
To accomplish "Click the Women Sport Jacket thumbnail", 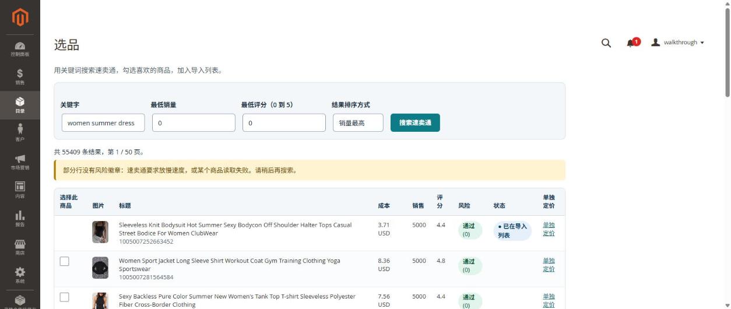I will 100,268.
